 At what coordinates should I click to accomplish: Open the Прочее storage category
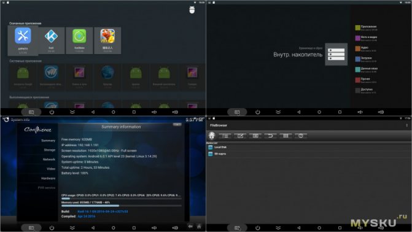tap(366, 80)
